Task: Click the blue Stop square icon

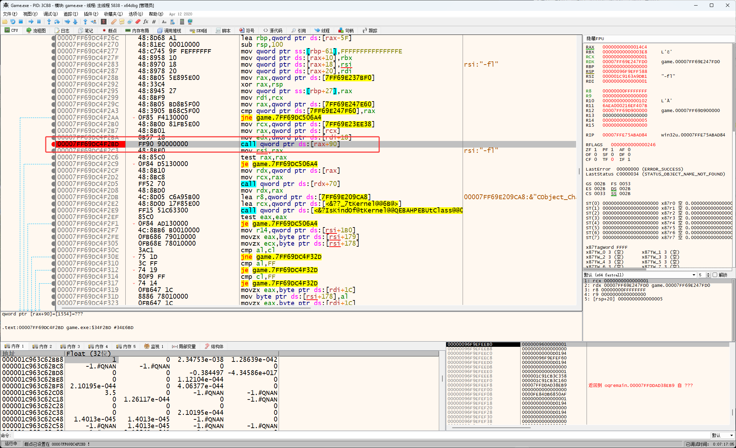Action: pos(21,22)
